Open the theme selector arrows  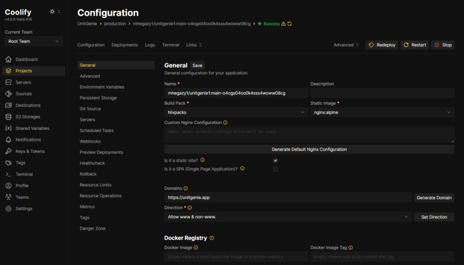click(x=59, y=12)
